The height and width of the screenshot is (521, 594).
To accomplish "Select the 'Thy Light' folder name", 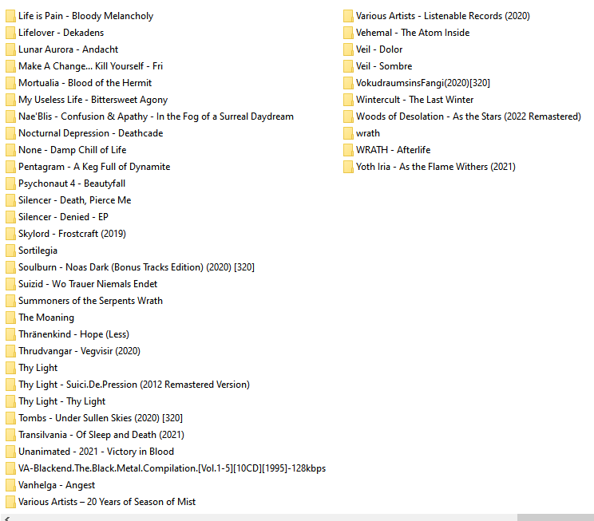I will click(x=38, y=368).
